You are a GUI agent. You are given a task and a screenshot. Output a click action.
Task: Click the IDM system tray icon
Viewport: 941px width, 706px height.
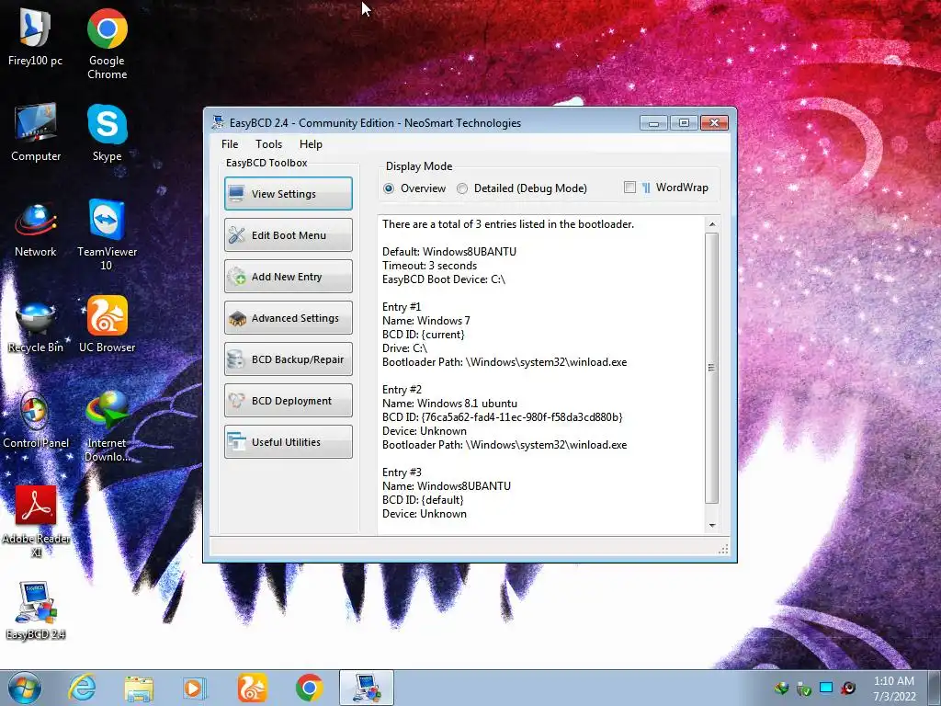[781, 688]
